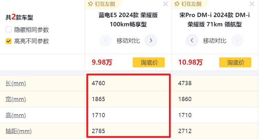The image size is (259, 139).
Task: Click right arrow under 宋Pro DM-i model
Action: 237,41
